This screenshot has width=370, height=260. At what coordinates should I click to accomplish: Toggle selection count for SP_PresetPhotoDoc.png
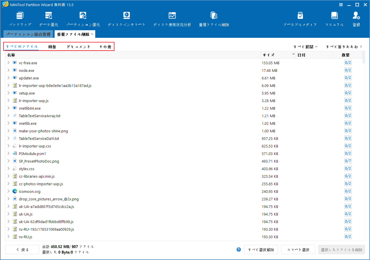(348, 161)
